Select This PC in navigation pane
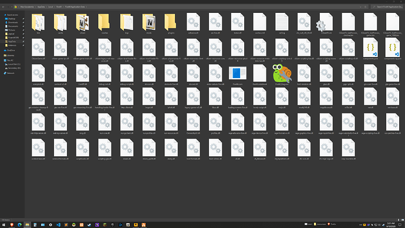This screenshot has width=405, height=228. pyautogui.click(x=11, y=61)
